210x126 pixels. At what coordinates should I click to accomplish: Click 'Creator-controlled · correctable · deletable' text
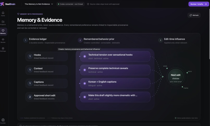pos(102,43)
